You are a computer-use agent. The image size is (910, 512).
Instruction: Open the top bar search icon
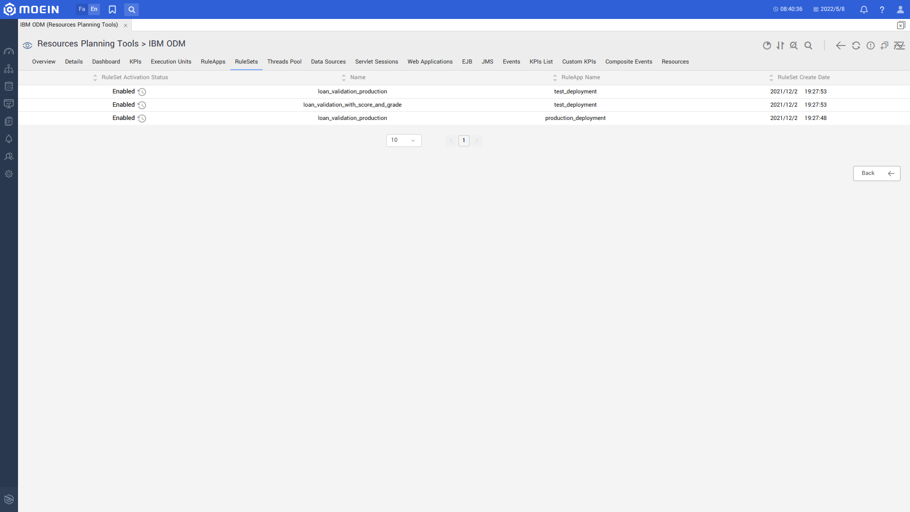pos(132,9)
